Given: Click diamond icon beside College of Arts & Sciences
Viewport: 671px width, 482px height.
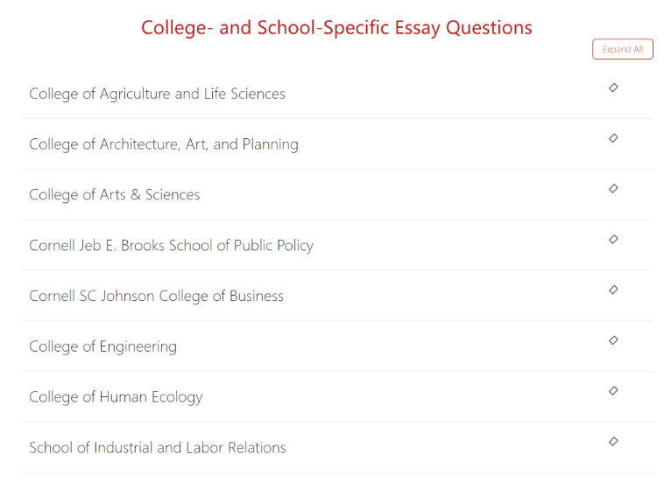Looking at the screenshot, I should click(x=613, y=188).
